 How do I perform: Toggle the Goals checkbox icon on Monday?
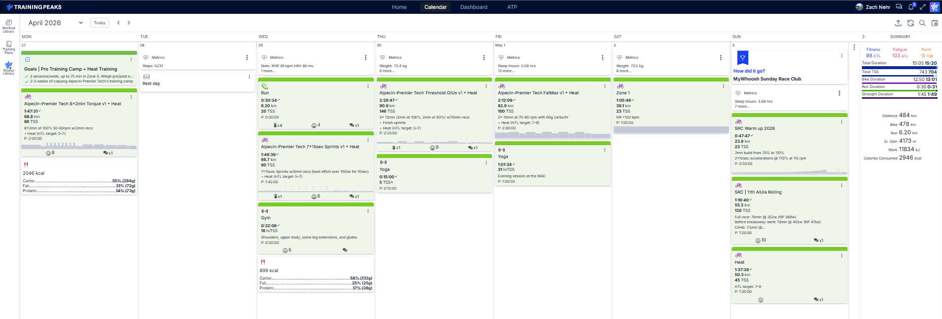click(28, 60)
